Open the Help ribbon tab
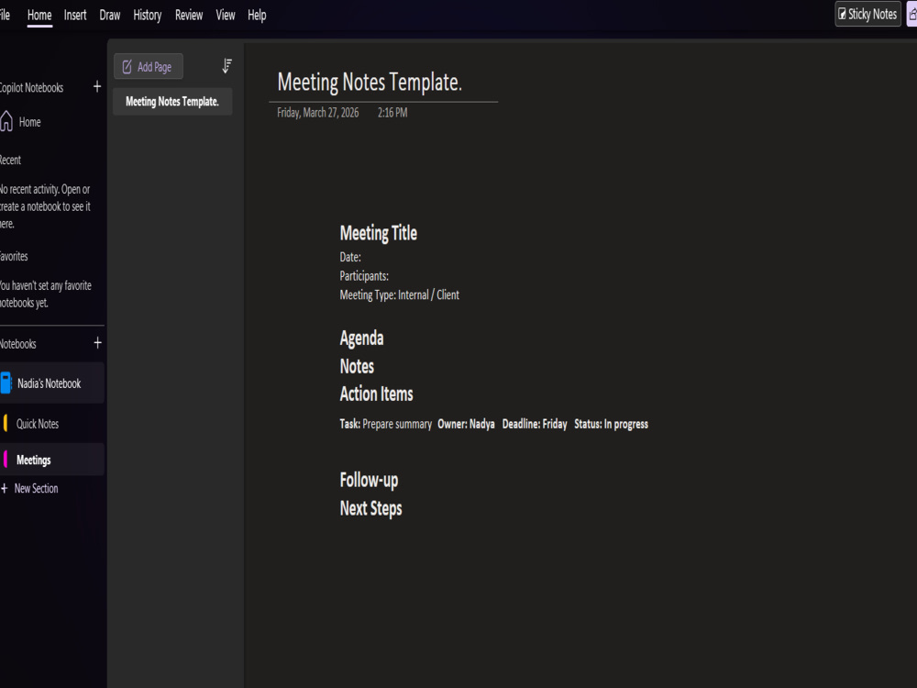This screenshot has width=917, height=688. click(257, 16)
